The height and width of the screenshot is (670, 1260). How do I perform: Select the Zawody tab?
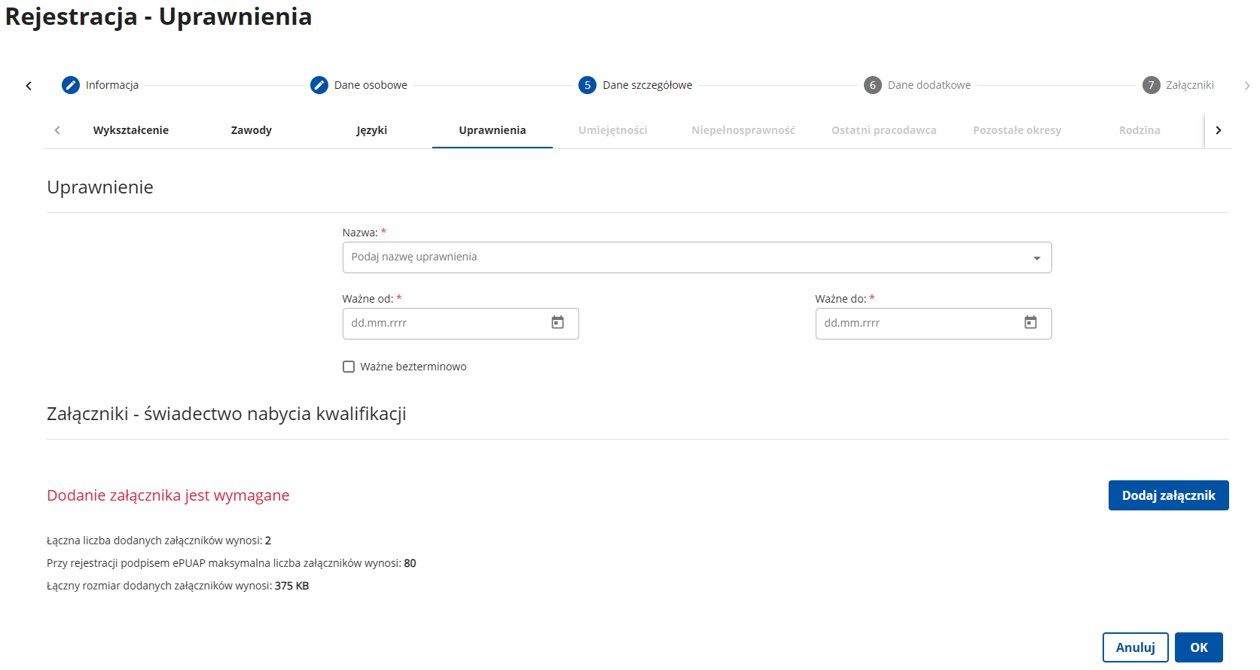click(252, 130)
